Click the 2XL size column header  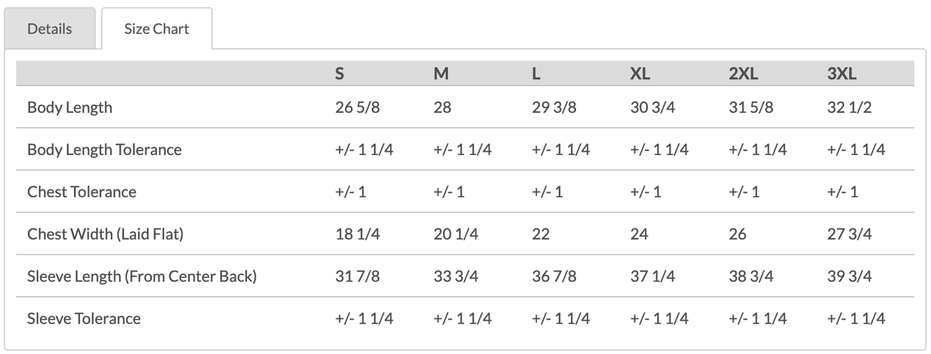coord(744,74)
